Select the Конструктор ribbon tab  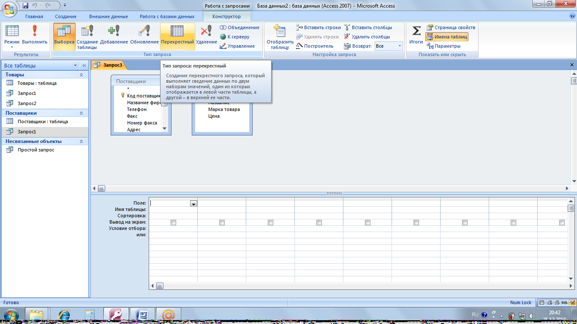227,16
